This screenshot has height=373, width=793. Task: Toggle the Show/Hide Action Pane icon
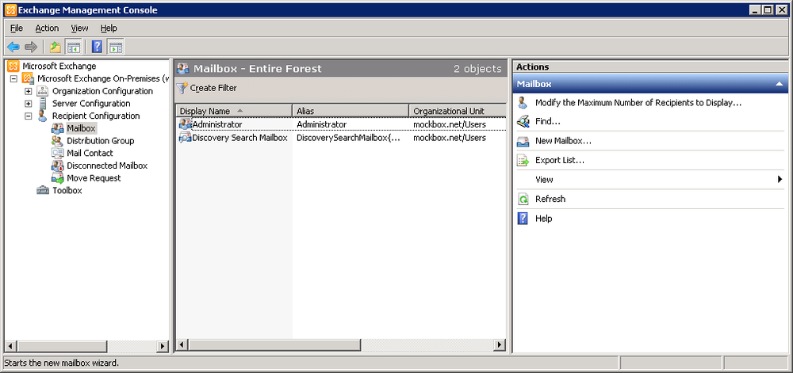(x=115, y=48)
